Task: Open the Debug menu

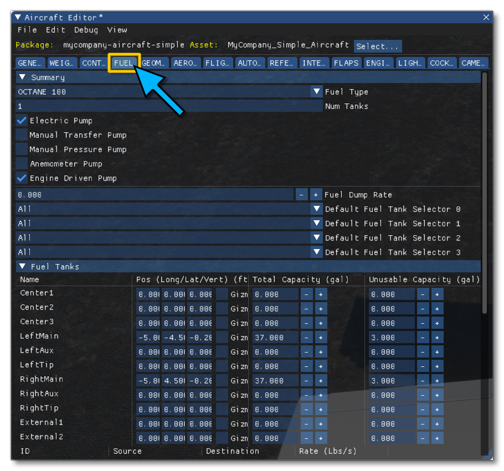Action: (86, 30)
